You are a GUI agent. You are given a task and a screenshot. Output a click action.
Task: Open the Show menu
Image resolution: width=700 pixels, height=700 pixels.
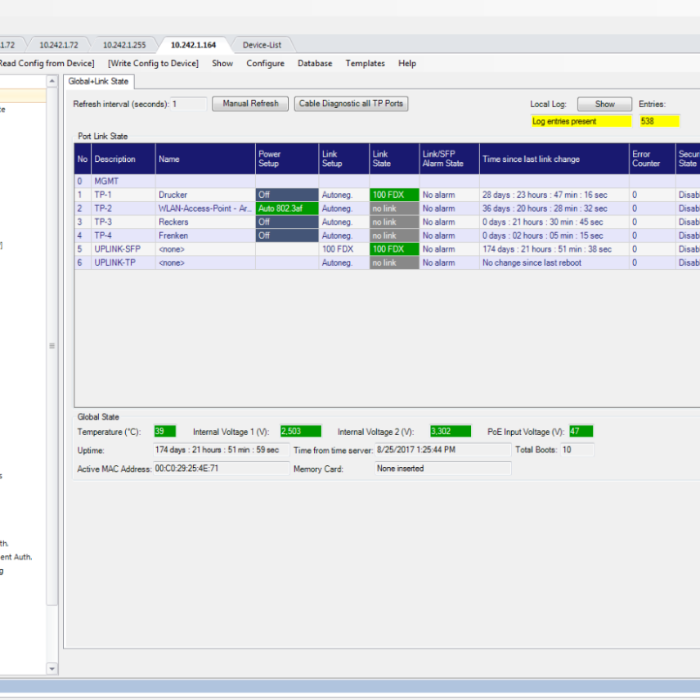point(222,64)
